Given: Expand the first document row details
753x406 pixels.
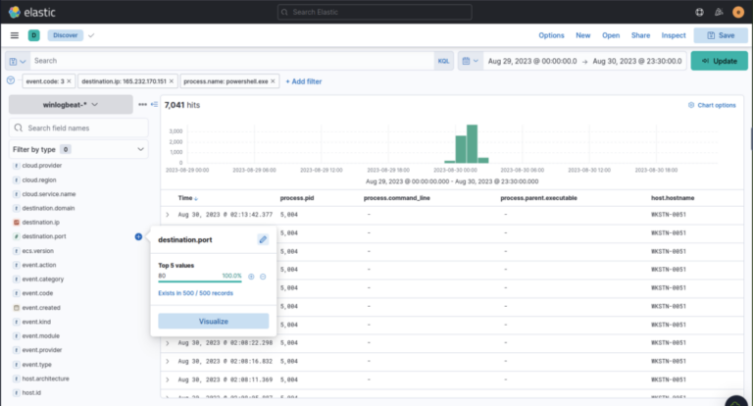Looking at the screenshot, I should (168, 214).
